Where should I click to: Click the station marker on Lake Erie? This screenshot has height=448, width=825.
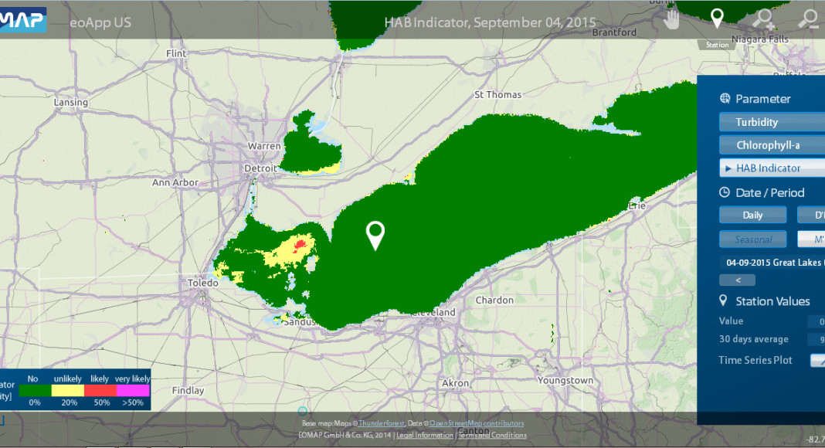[375, 235]
